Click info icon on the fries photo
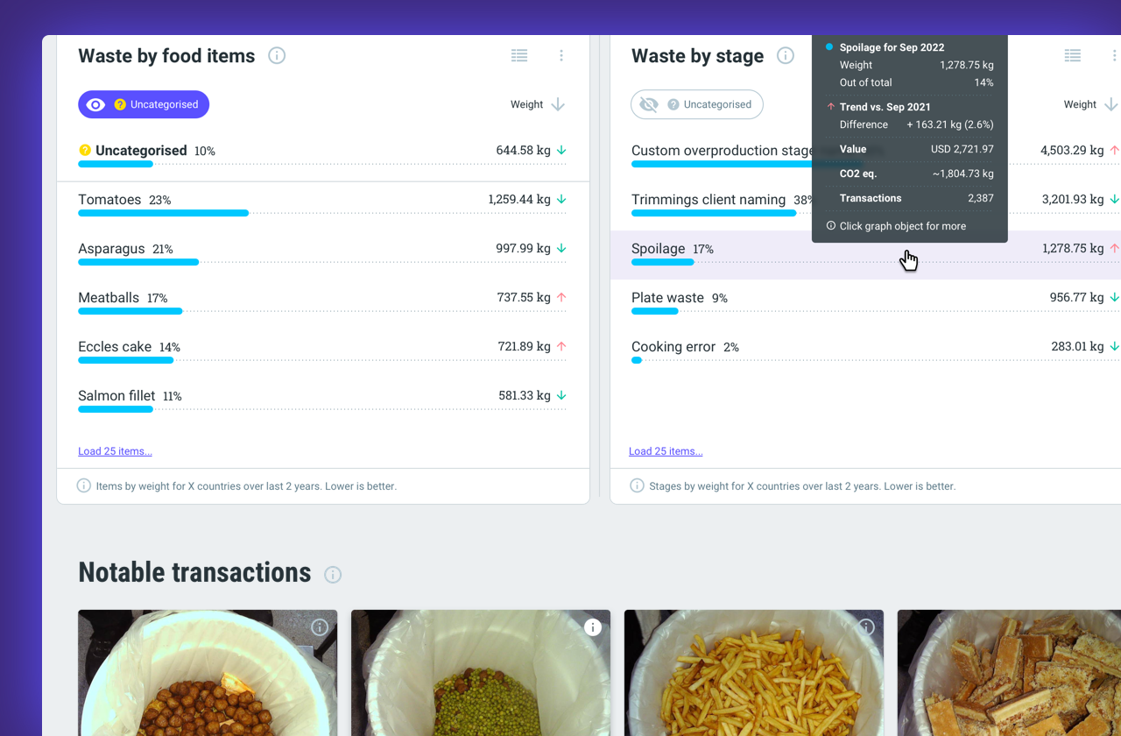The width and height of the screenshot is (1121, 736). 866,627
